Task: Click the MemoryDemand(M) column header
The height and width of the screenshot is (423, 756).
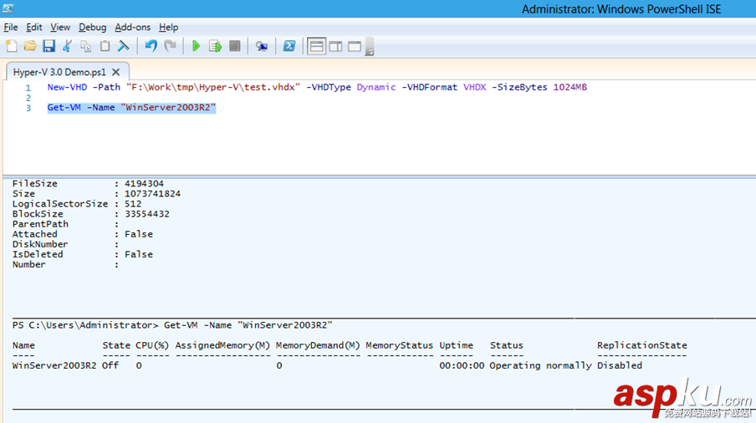Action: pyautogui.click(x=318, y=345)
